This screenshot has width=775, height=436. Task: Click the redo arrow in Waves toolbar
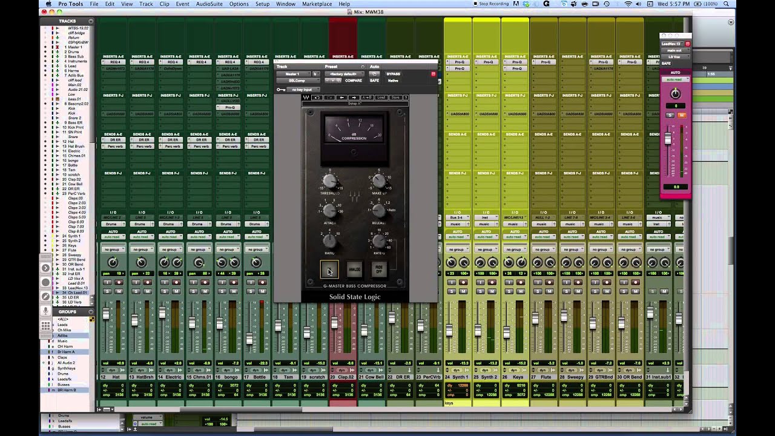[329, 97]
